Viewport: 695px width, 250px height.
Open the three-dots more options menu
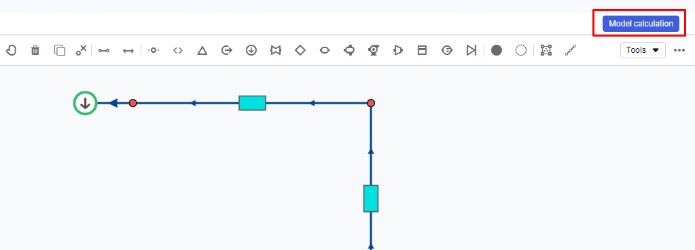[679, 50]
